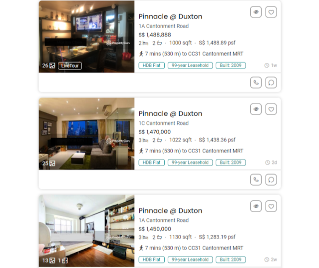Hide the first Pinnacle @ Duxton listing

(256, 12)
